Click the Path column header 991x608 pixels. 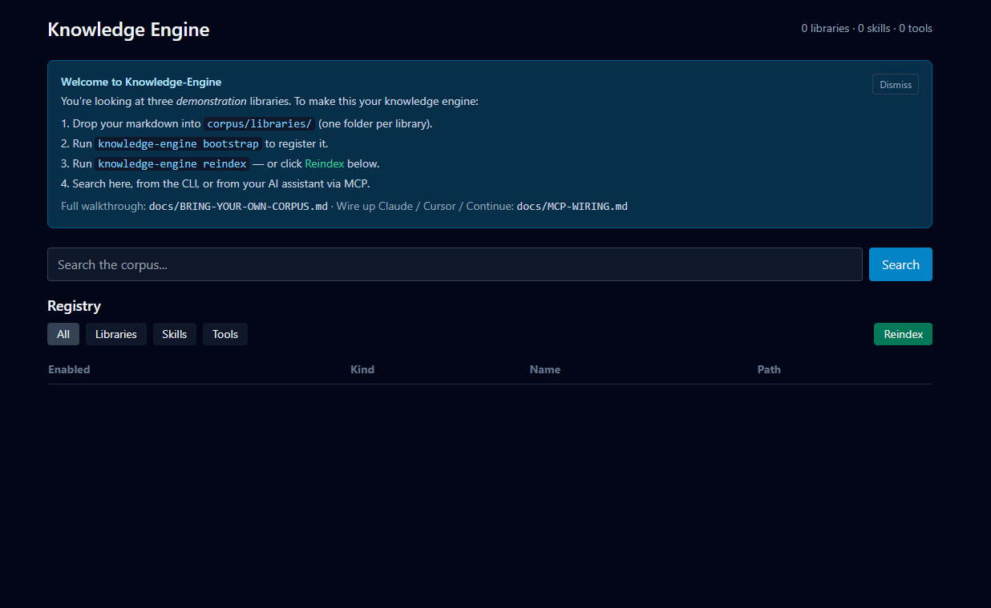tap(769, 369)
